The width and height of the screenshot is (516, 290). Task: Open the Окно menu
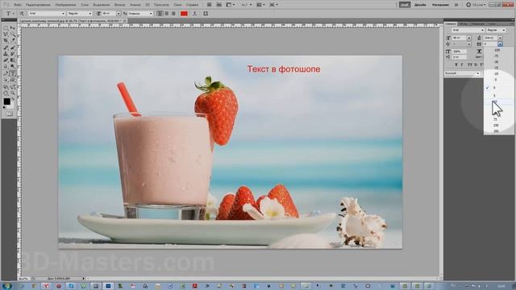(177, 5)
